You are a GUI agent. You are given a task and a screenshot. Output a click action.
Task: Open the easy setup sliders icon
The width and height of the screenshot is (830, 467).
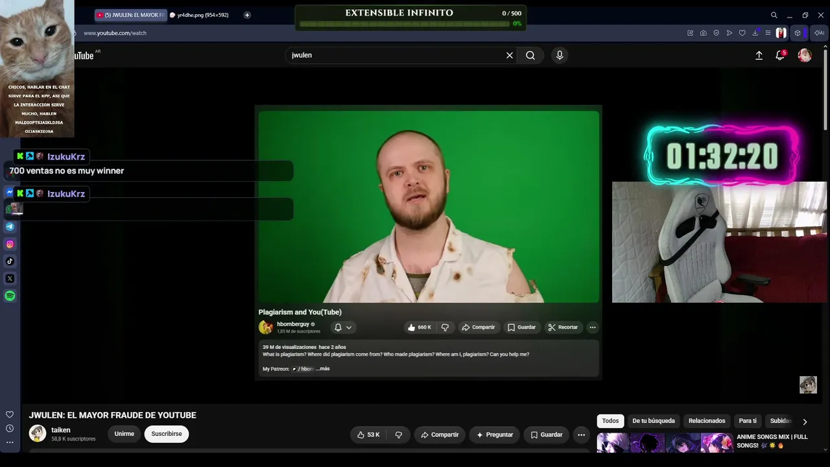click(768, 33)
